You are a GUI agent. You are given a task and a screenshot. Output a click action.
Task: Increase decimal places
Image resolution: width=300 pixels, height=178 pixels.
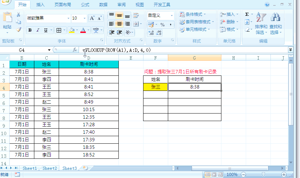(151, 33)
